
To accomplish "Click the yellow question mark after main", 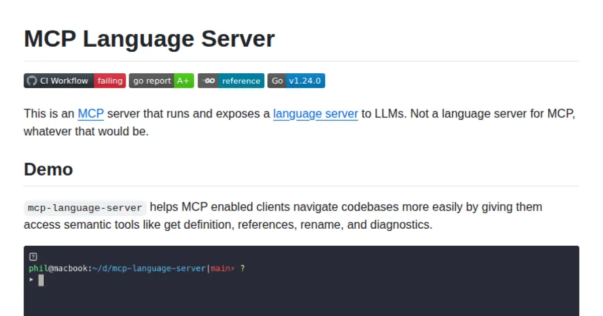I will coord(243,268).
